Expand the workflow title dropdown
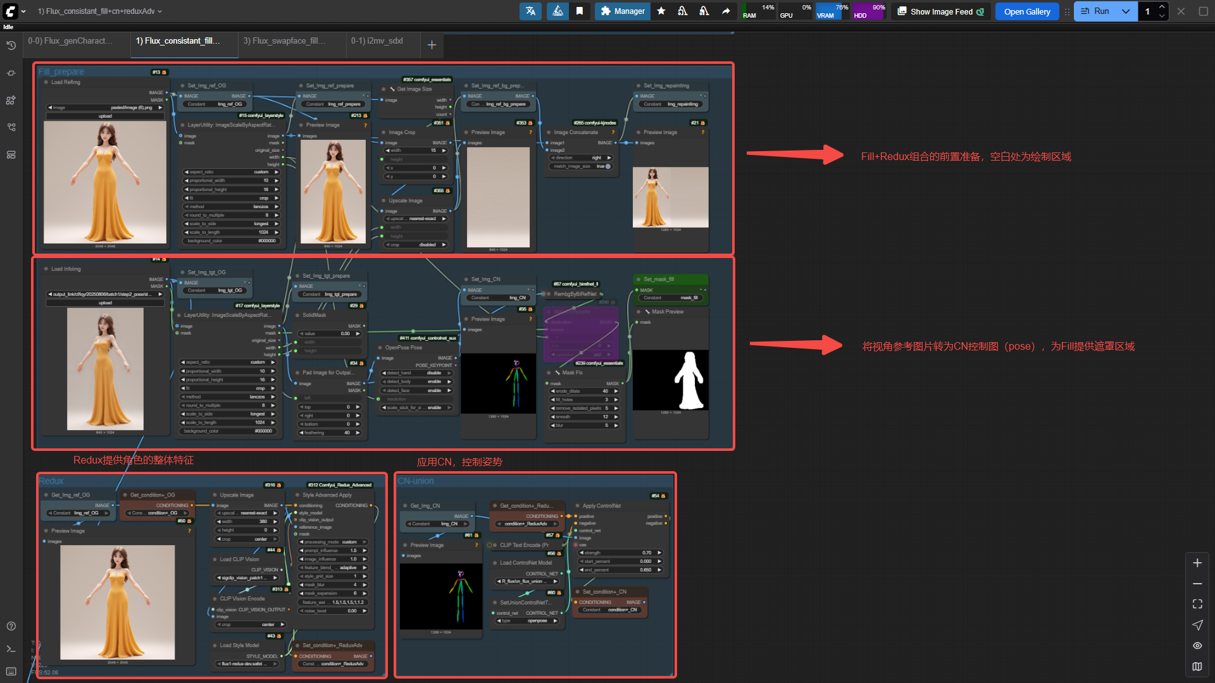Image resolution: width=1215 pixels, height=683 pixels. (x=159, y=11)
